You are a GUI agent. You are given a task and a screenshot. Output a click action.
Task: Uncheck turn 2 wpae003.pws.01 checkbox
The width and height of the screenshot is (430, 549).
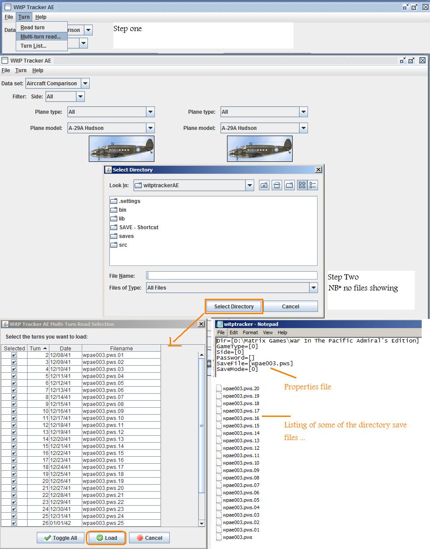point(14,355)
